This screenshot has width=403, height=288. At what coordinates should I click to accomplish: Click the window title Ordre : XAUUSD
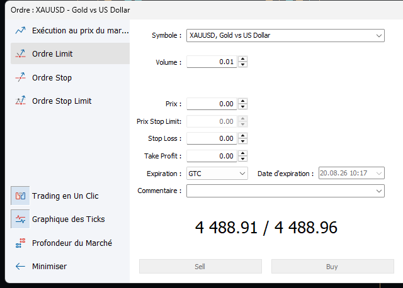pyautogui.click(x=70, y=10)
